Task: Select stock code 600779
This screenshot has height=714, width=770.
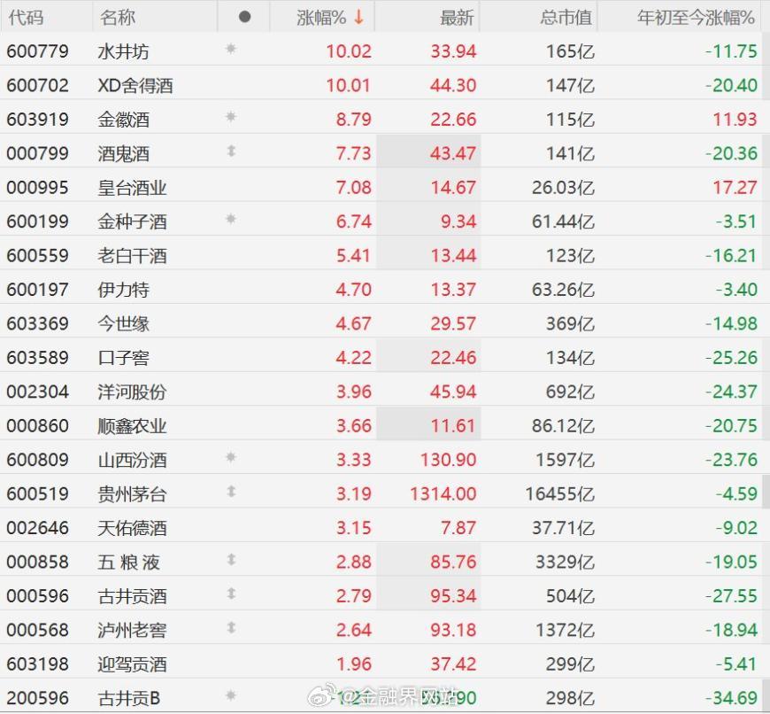Action: pyautogui.click(x=38, y=51)
